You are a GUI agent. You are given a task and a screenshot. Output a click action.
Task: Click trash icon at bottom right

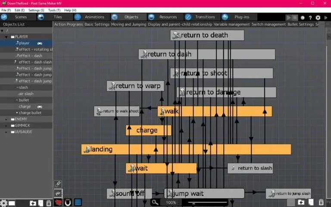[x=321, y=202]
